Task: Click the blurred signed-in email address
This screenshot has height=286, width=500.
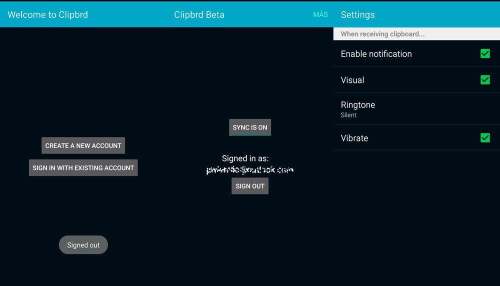Action: [250, 170]
